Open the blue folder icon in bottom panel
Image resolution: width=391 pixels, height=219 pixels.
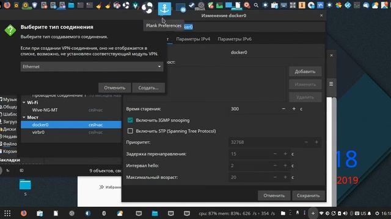155,214
